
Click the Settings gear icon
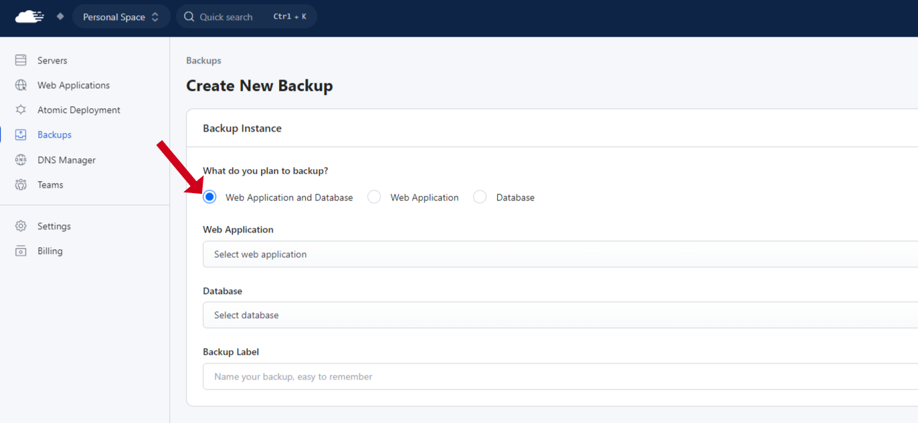point(21,226)
